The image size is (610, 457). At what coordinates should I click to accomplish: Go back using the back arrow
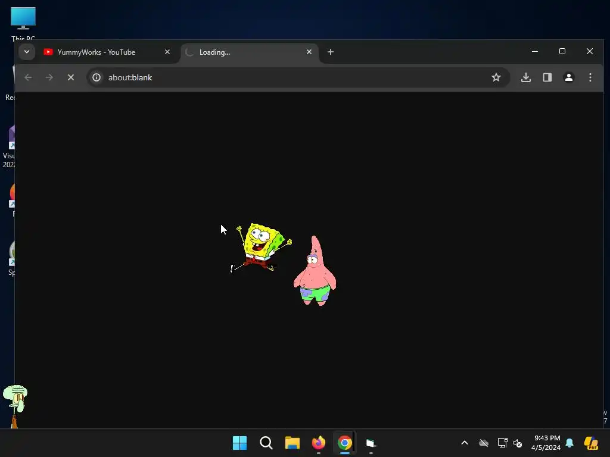click(x=28, y=77)
